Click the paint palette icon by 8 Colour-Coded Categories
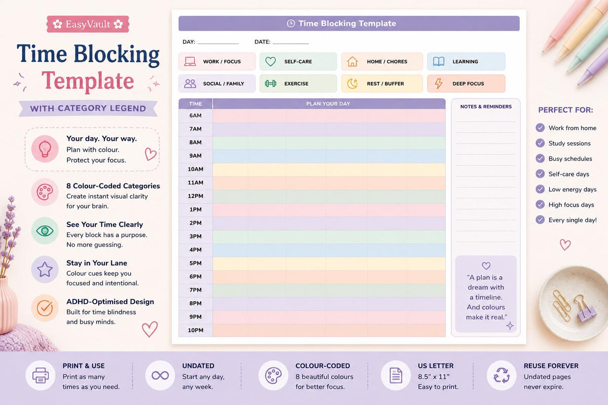 pyautogui.click(x=45, y=192)
